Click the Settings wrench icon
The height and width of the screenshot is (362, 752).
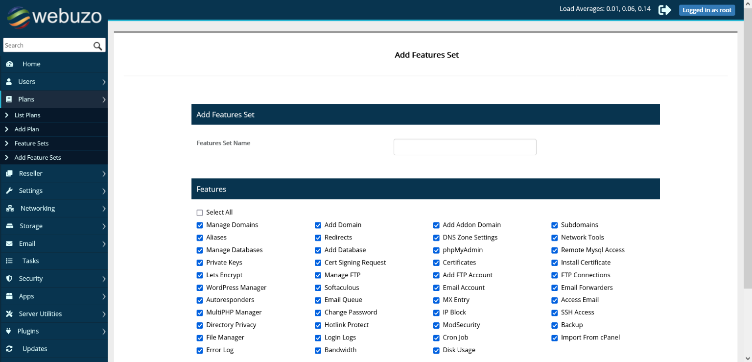[9, 191]
